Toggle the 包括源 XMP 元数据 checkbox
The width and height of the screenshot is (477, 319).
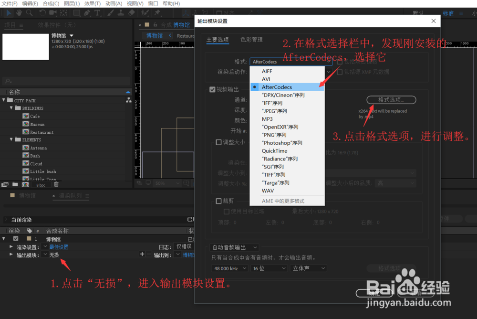click(x=340, y=72)
